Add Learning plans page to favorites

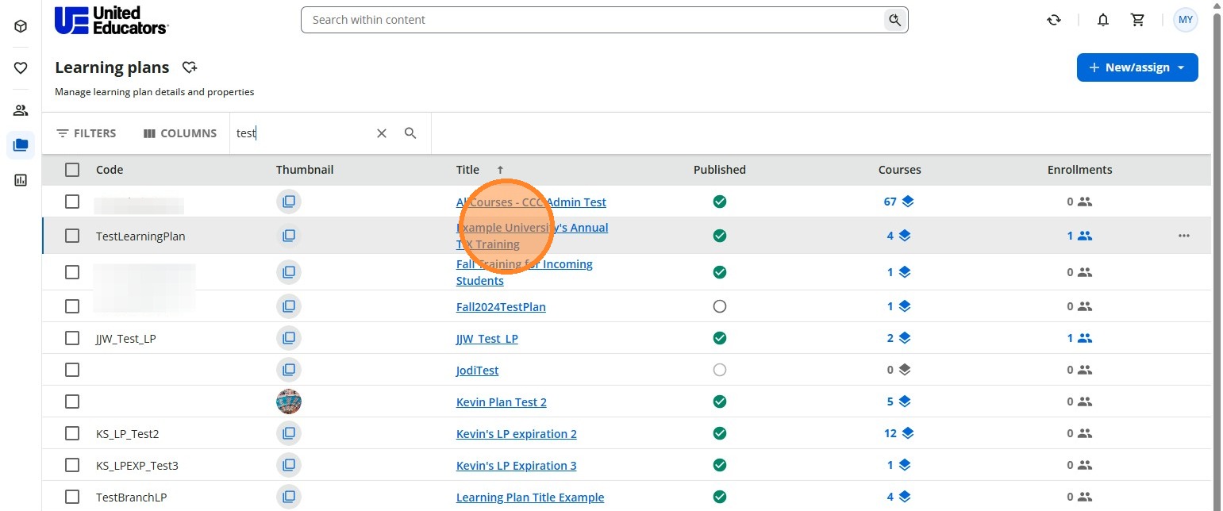tap(189, 67)
